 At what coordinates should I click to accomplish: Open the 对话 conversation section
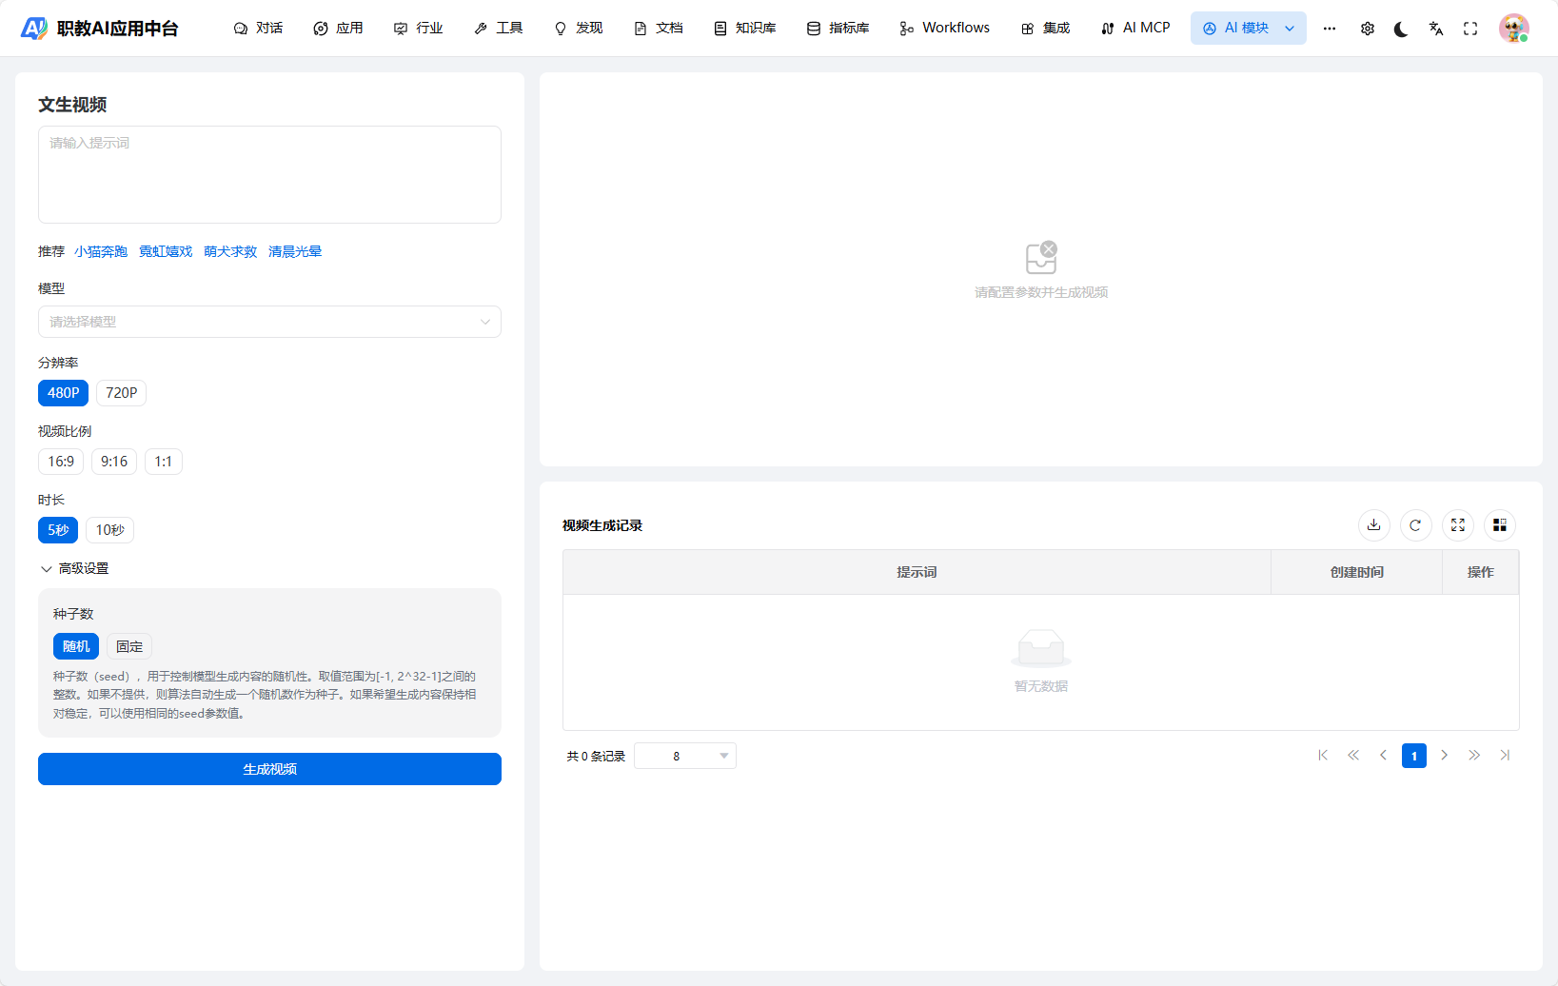point(257,28)
